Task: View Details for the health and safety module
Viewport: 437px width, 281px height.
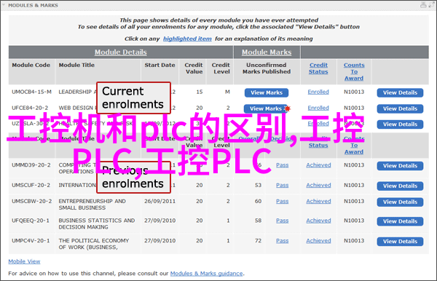Action: pyautogui.click(x=400, y=124)
